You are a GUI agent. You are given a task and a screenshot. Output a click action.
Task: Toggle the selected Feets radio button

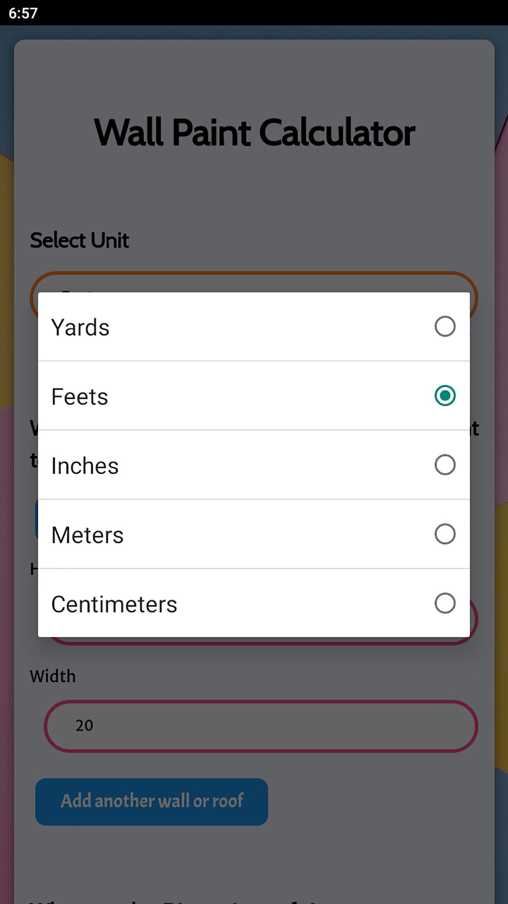(x=444, y=395)
